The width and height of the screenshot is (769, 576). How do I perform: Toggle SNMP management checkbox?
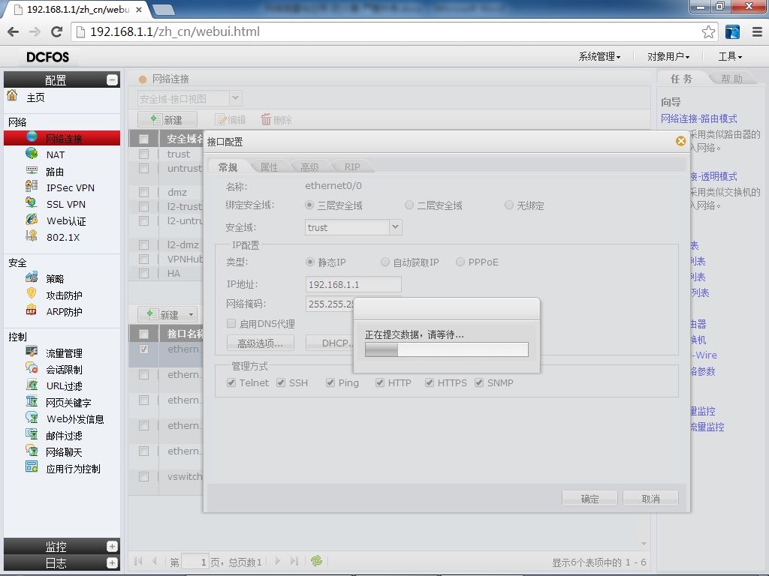(x=479, y=382)
